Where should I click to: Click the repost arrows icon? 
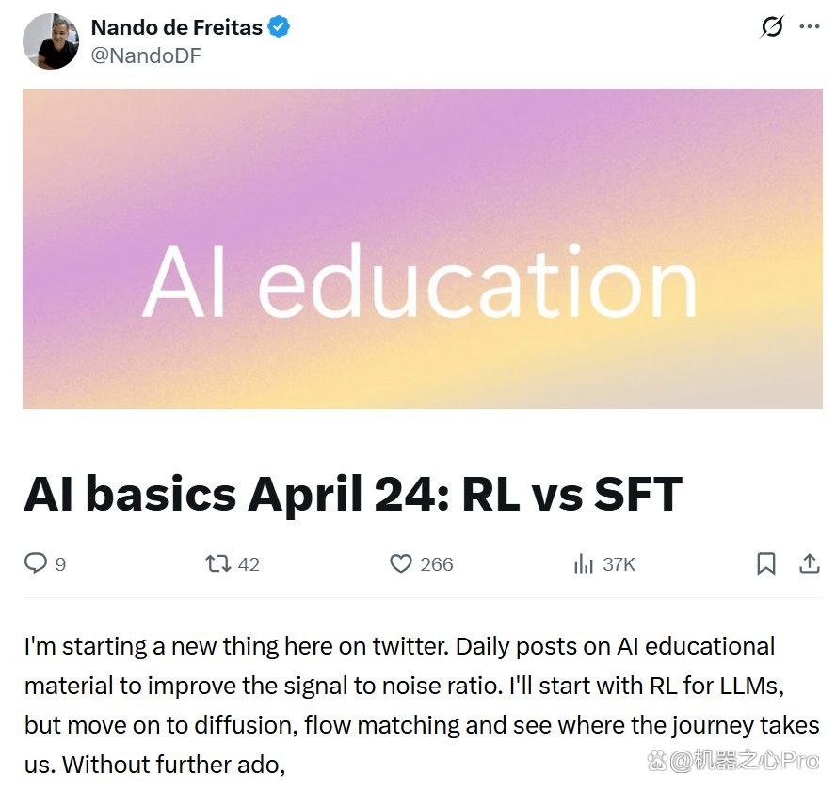(x=218, y=563)
